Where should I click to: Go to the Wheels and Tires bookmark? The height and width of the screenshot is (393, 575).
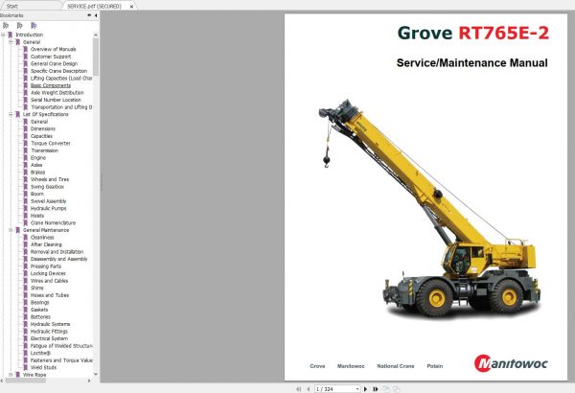(50, 179)
